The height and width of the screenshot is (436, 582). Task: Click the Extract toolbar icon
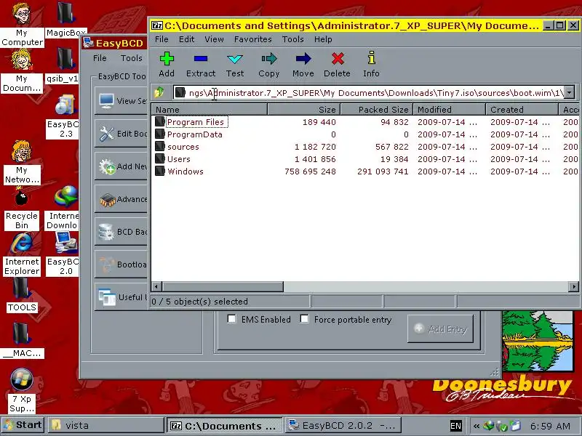(x=201, y=59)
